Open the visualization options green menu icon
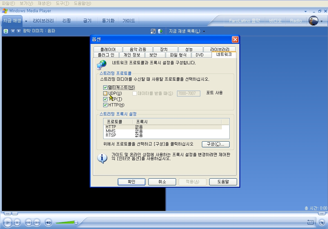The image size is (328, 229). pos(6,31)
